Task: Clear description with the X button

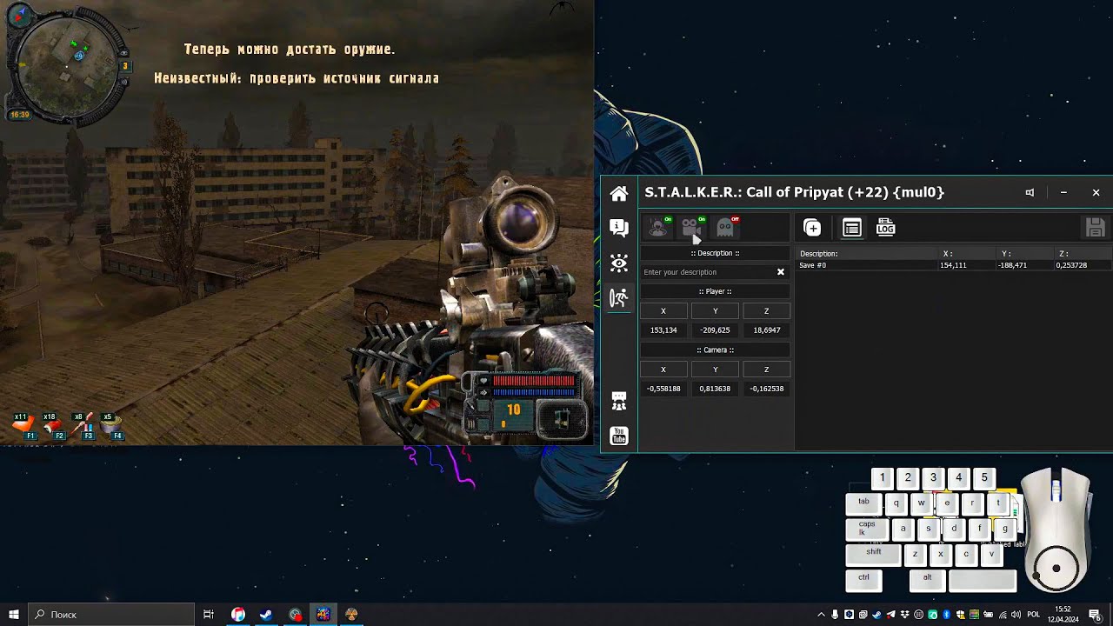Action: (x=781, y=272)
